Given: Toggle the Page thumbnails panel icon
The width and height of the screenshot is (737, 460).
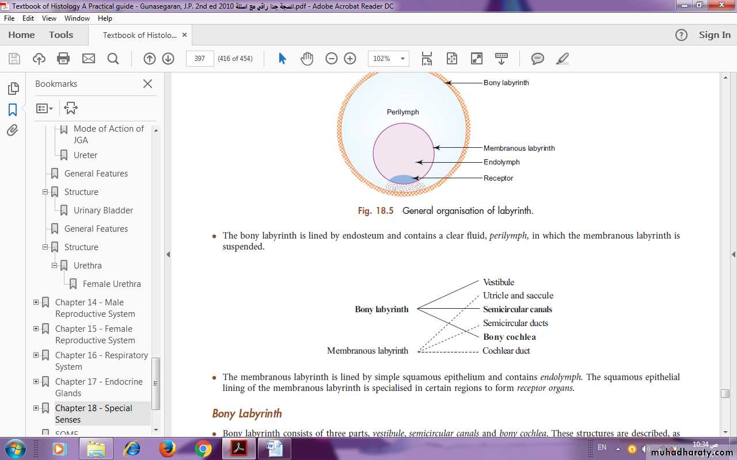Looking at the screenshot, I should (x=13, y=89).
